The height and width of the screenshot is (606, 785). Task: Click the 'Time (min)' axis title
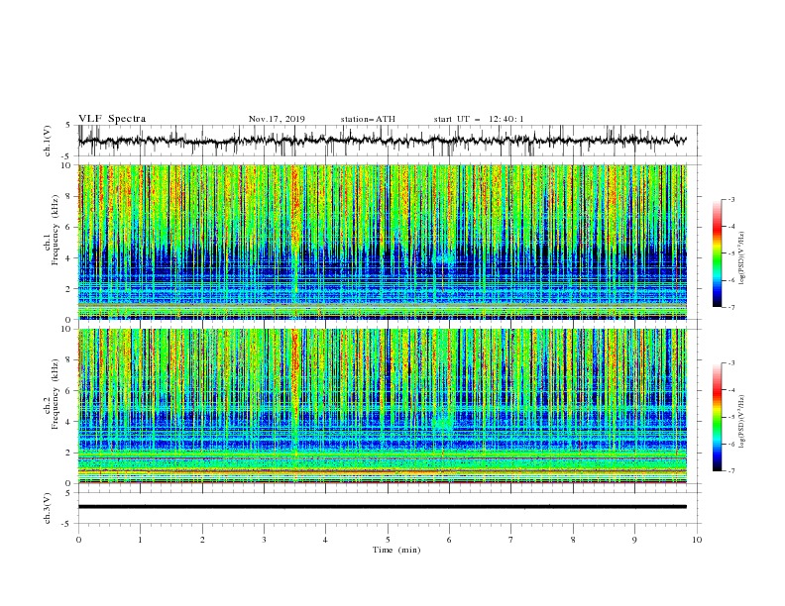point(396,550)
